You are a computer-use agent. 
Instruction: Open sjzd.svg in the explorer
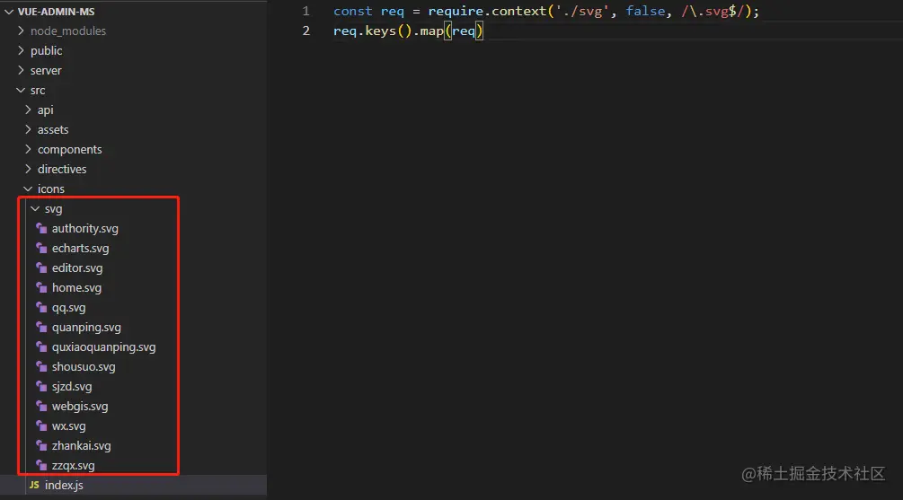coord(71,387)
